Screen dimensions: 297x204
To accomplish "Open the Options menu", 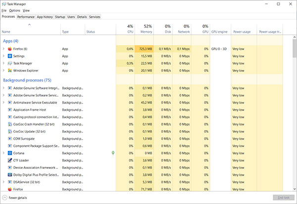I will [14, 10].
